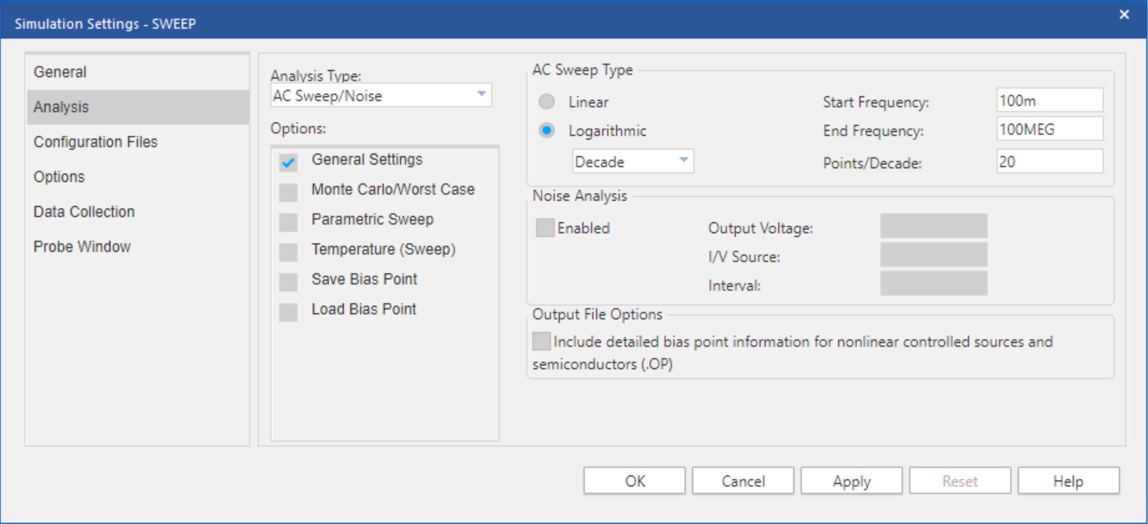Click the OK button

[634, 481]
